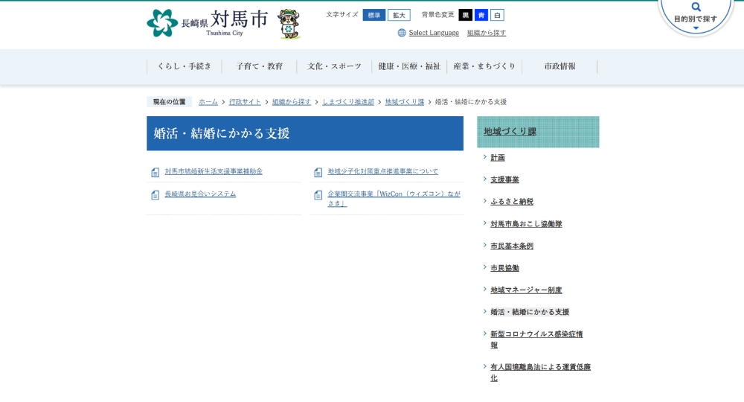The width and height of the screenshot is (744, 402).
Task: Click the Tsushima City flower logo
Action: coord(162,23)
